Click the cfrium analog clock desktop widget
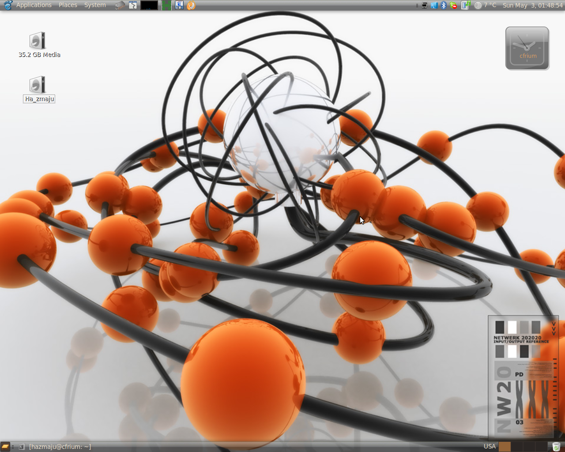The width and height of the screenshot is (565, 452). point(527,48)
